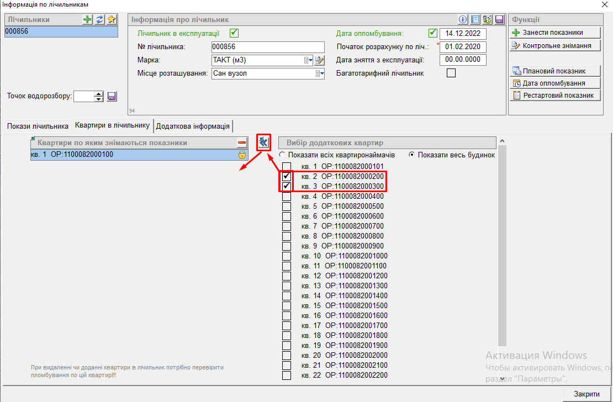Select Показати всіх квартиронаймачів radio option

click(283, 155)
